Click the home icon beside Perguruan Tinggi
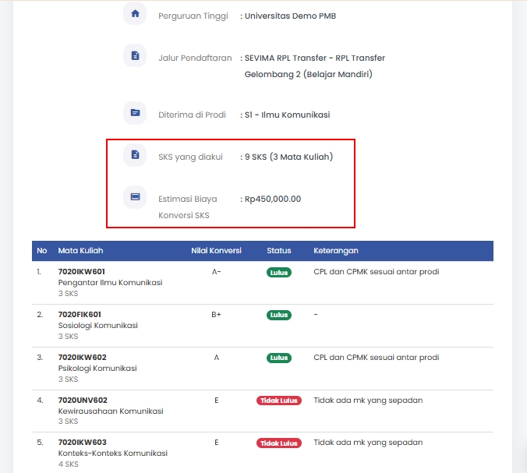The width and height of the screenshot is (527, 473). click(x=135, y=14)
